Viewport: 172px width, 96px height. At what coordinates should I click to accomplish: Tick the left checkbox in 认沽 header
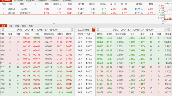tap(98, 29)
